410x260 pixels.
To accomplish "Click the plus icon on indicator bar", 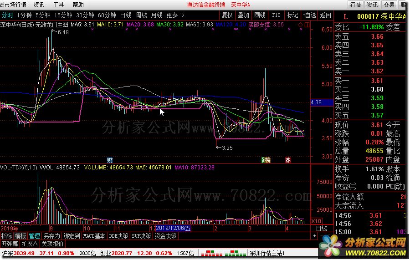I will pos(314,236).
